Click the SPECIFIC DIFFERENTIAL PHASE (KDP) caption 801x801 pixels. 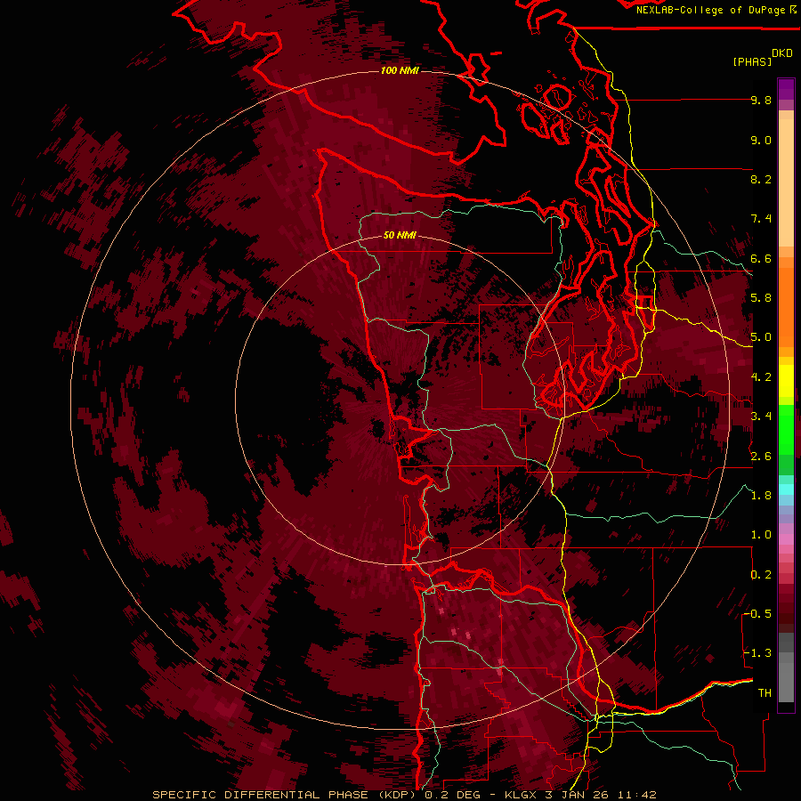pyautogui.click(x=284, y=795)
